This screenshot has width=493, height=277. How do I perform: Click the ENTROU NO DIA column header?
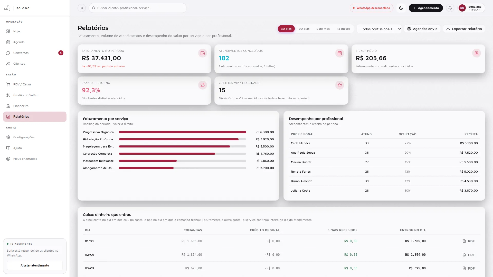(413, 230)
